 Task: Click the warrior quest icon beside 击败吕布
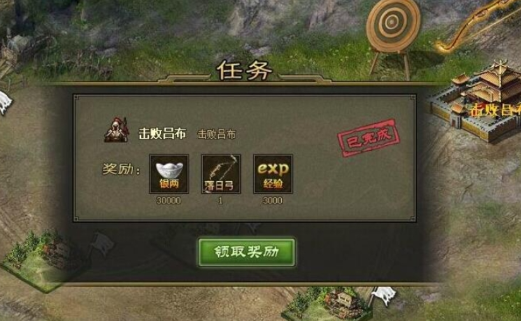point(116,130)
